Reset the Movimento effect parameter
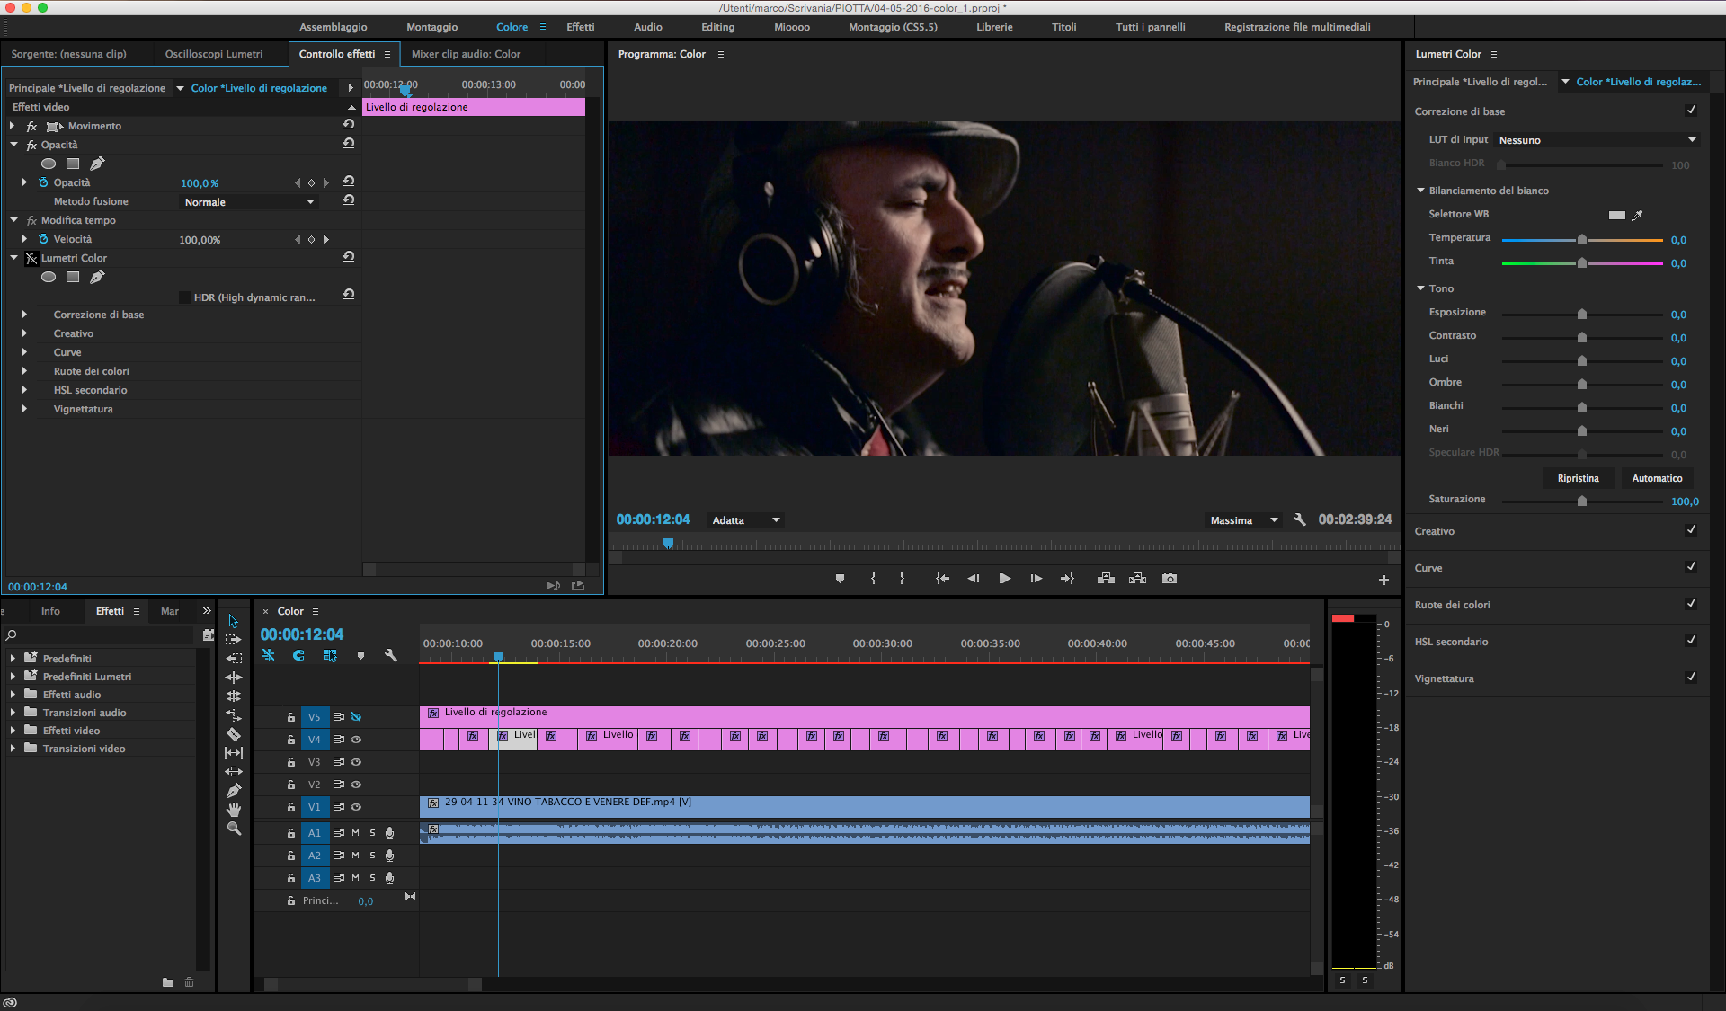Image resolution: width=1726 pixels, height=1011 pixels. (x=349, y=125)
